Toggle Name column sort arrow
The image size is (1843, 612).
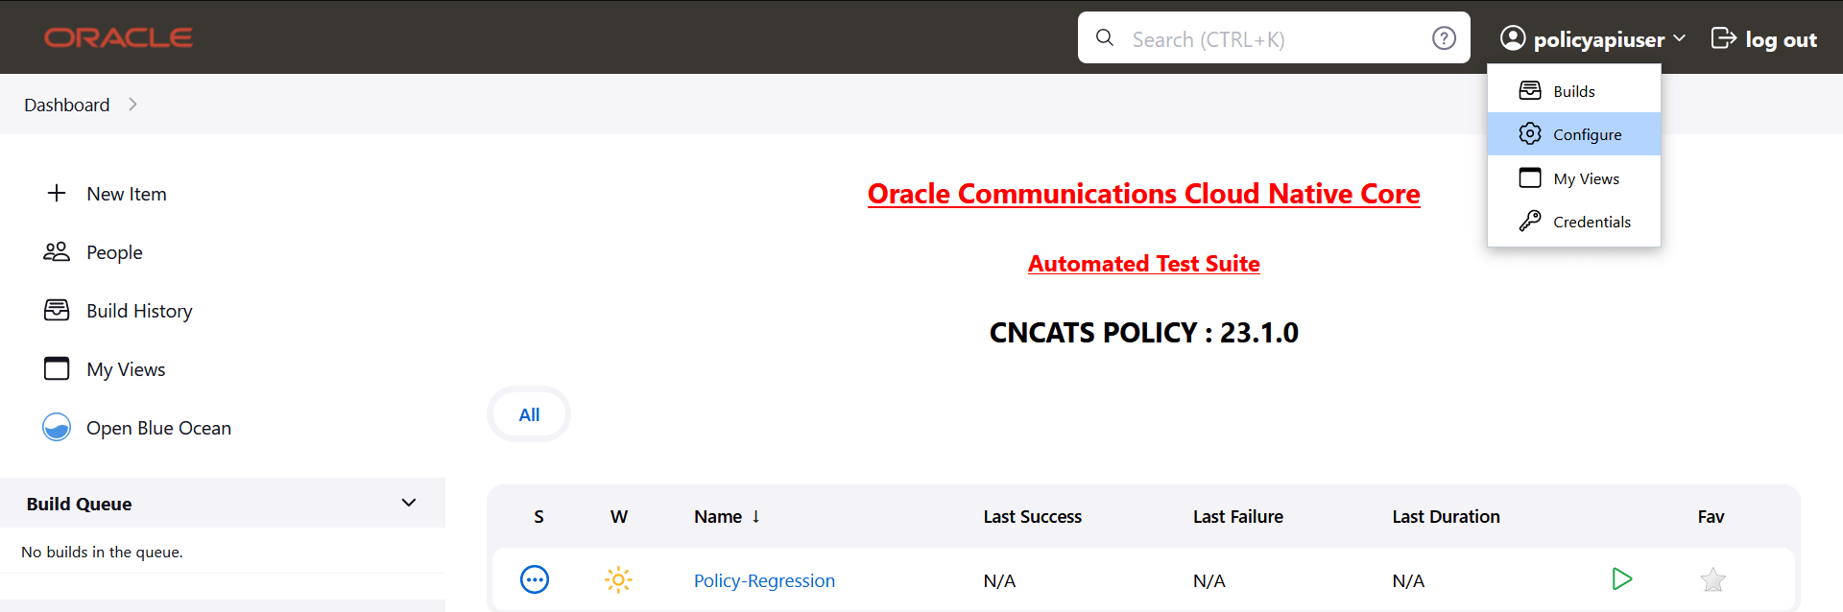point(755,516)
